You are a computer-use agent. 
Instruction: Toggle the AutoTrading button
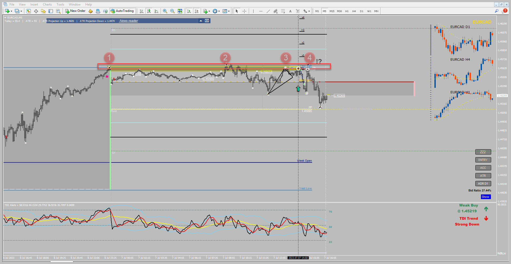(122, 11)
